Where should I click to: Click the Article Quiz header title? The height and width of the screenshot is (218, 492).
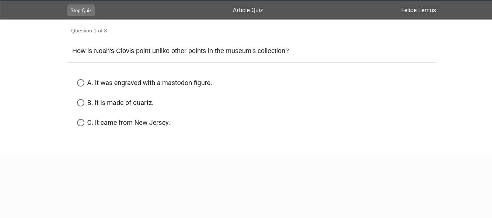click(x=248, y=10)
